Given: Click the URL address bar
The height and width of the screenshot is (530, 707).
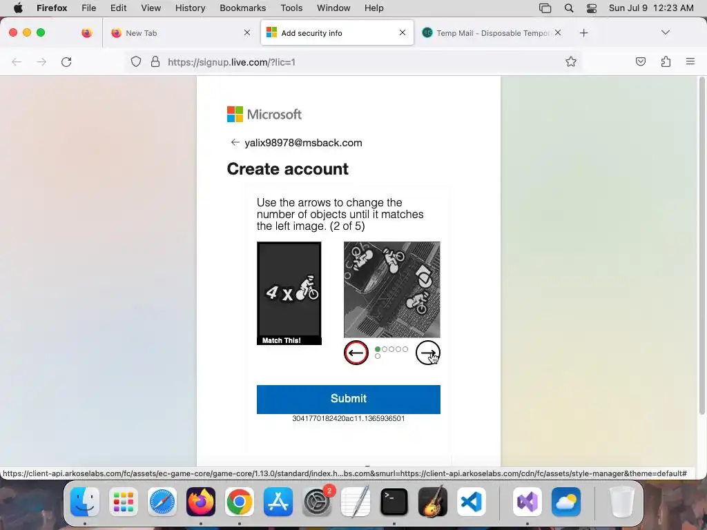Looking at the screenshot, I should (354, 61).
